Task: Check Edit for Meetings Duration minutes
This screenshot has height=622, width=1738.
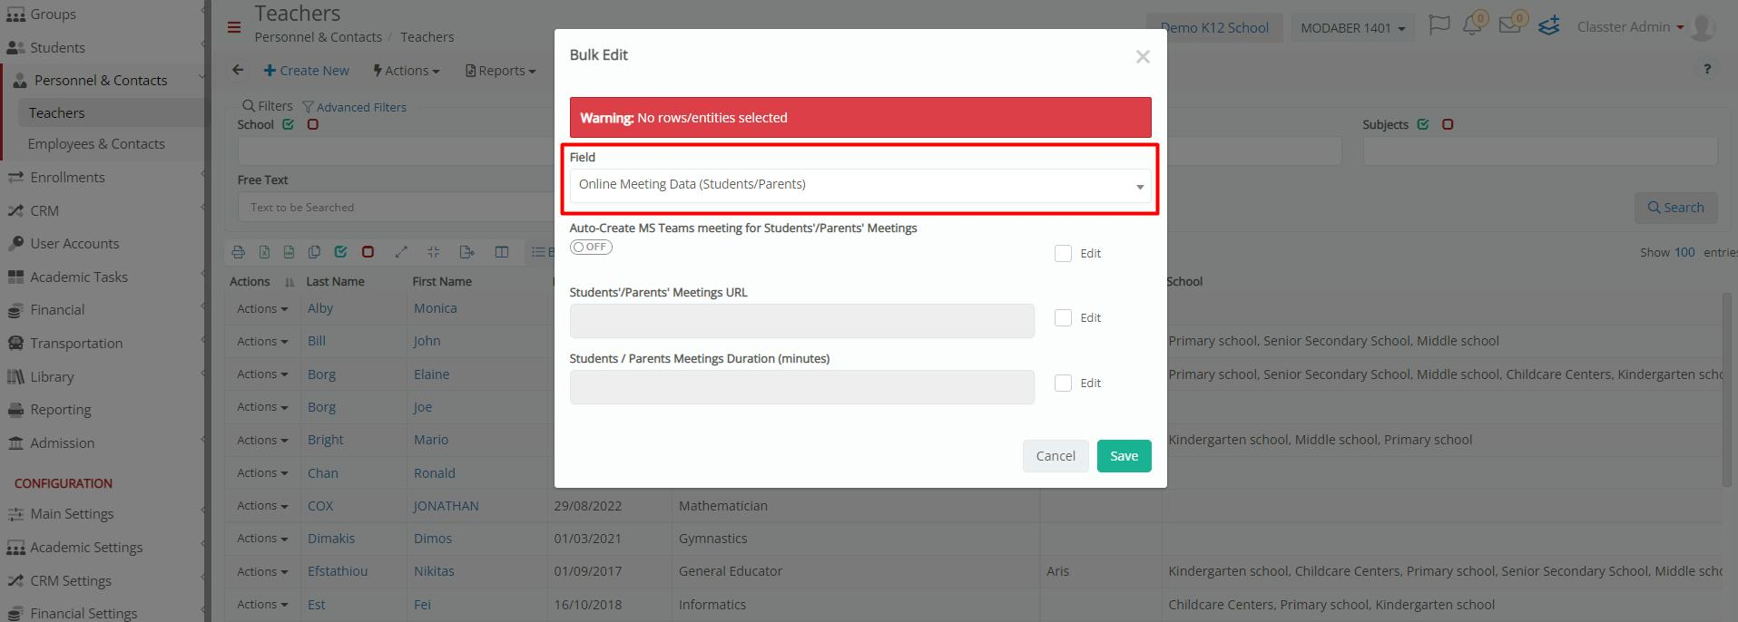Action: (1063, 384)
